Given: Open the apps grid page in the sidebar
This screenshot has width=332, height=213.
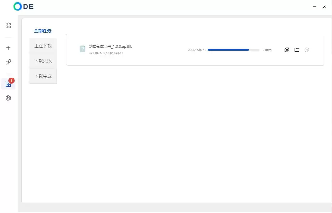Looking at the screenshot, I should click(x=8, y=26).
